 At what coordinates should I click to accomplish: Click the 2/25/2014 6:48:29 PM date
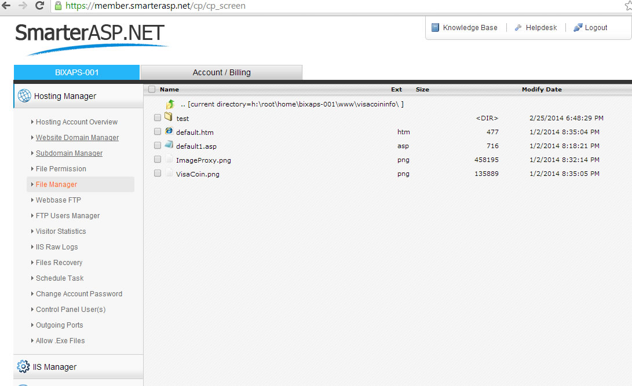(567, 118)
